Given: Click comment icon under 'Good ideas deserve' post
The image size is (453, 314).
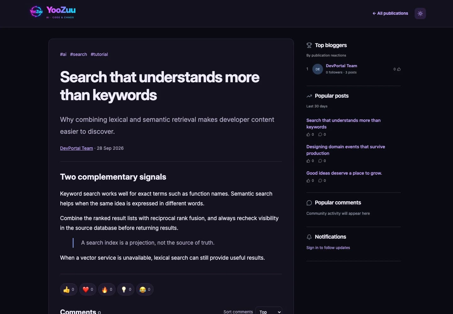Looking at the screenshot, I should click(x=320, y=181).
